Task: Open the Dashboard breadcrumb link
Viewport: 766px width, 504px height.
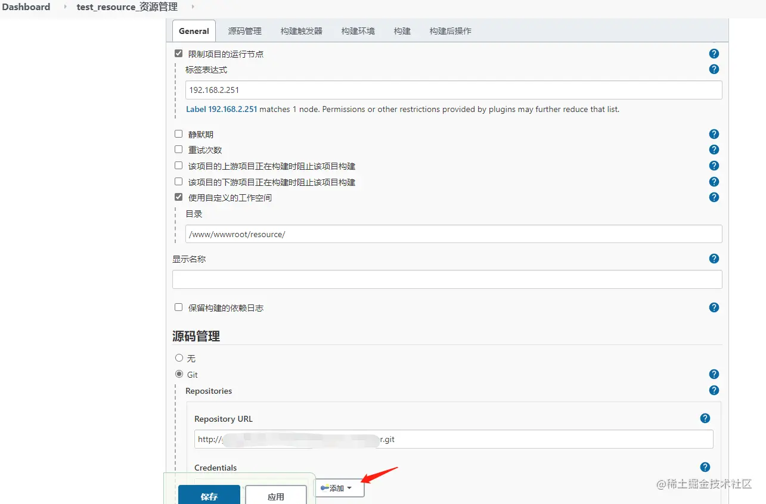Action: tap(26, 7)
